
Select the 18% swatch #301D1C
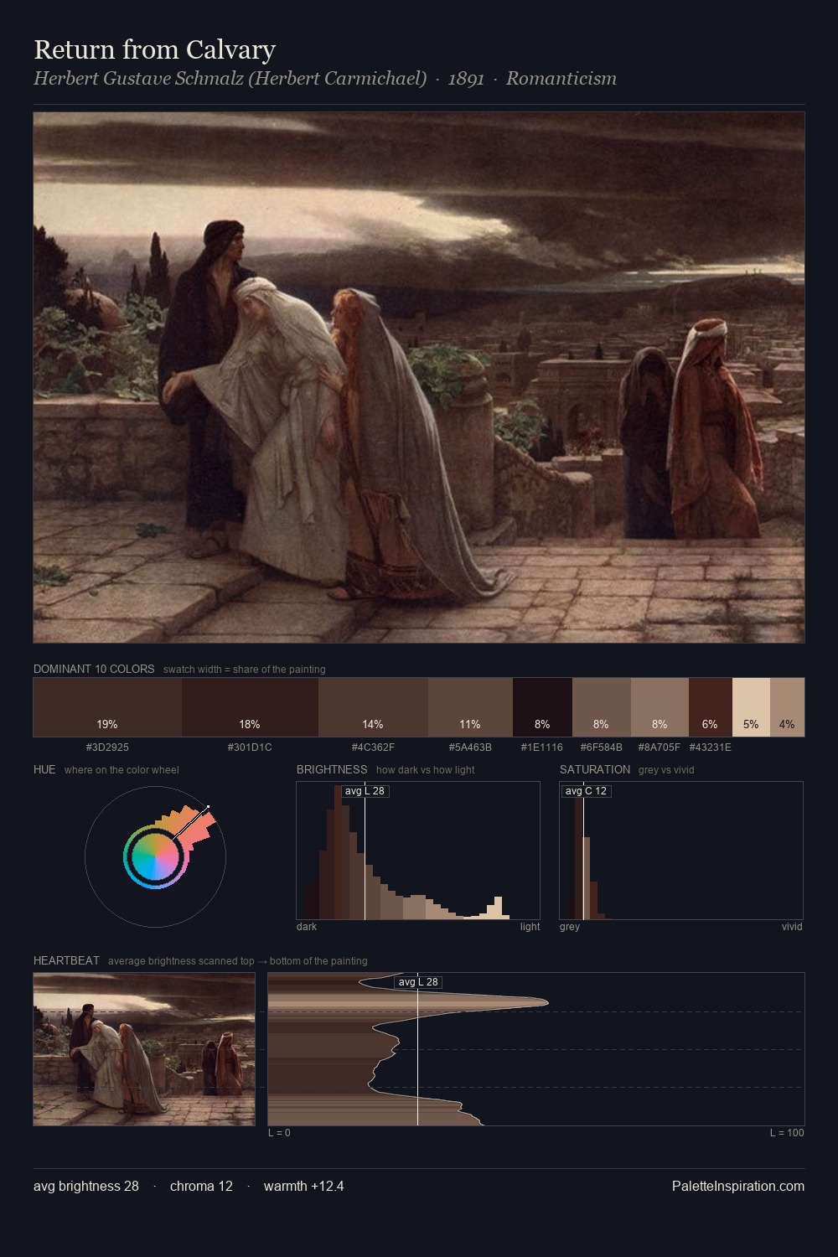250,707
